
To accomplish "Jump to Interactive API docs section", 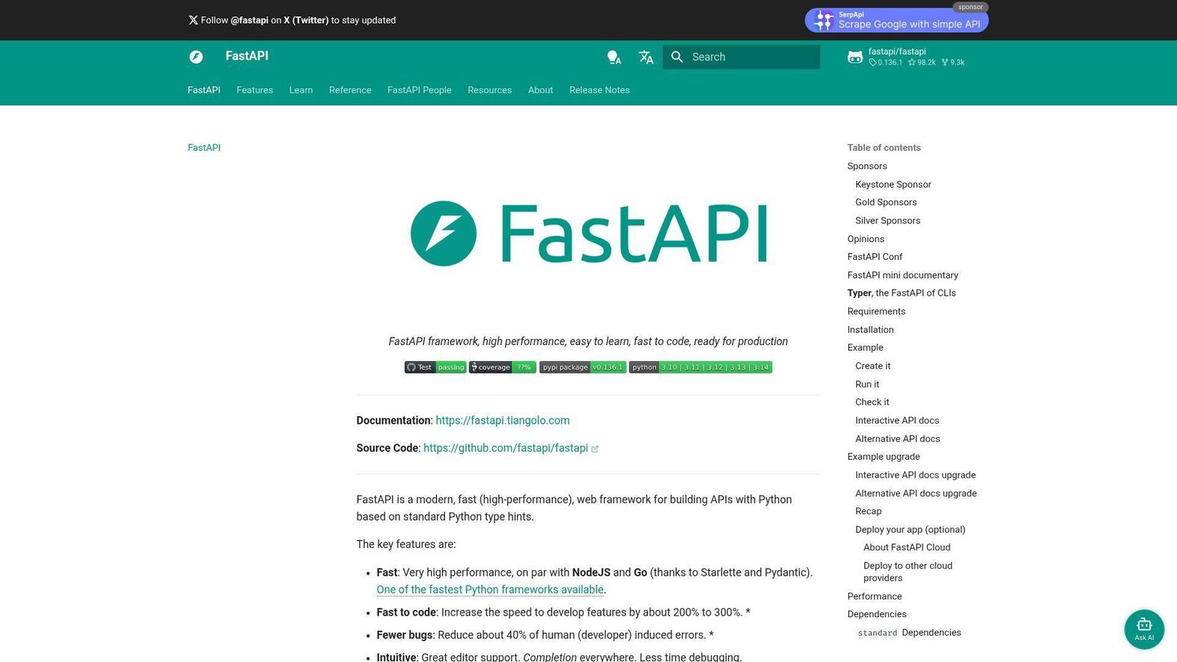I will [897, 420].
